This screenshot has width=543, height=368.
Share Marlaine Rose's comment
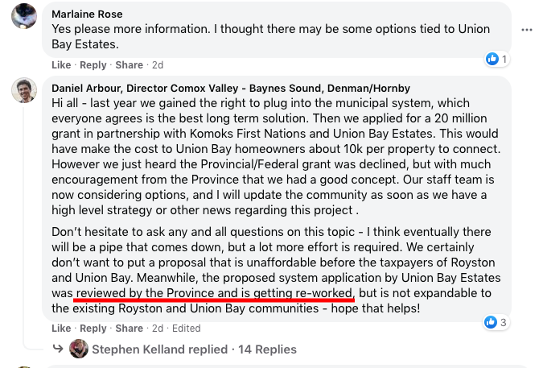tap(129, 65)
